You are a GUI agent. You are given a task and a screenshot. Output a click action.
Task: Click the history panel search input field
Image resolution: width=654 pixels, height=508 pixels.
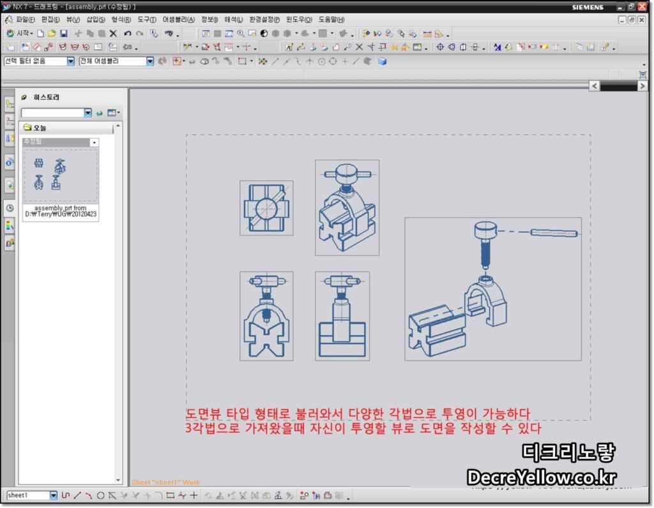(52, 112)
